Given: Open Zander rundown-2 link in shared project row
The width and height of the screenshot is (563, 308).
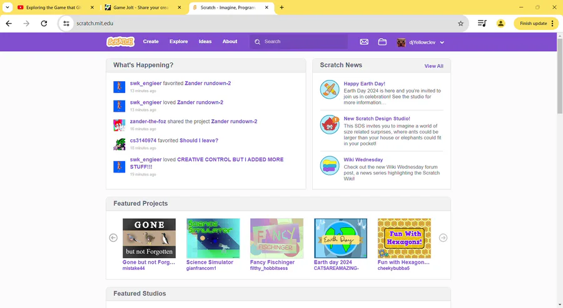Looking at the screenshot, I should click(x=234, y=122).
